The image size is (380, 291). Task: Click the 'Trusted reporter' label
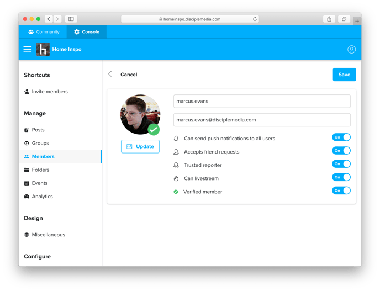point(203,165)
